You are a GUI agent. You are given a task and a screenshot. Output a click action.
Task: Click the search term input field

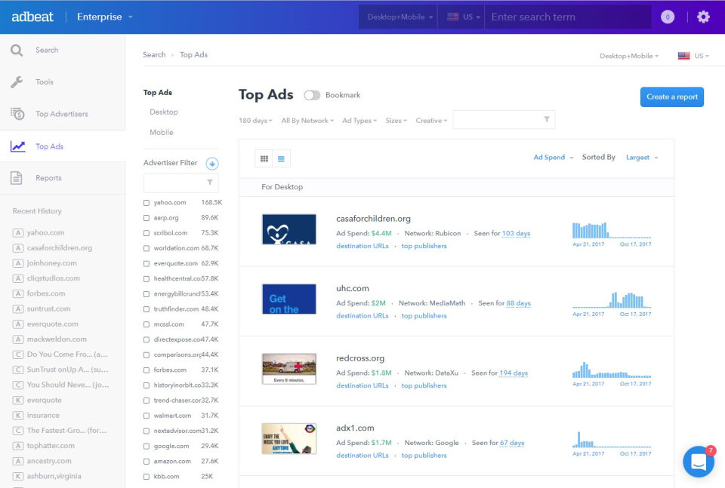(x=568, y=17)
